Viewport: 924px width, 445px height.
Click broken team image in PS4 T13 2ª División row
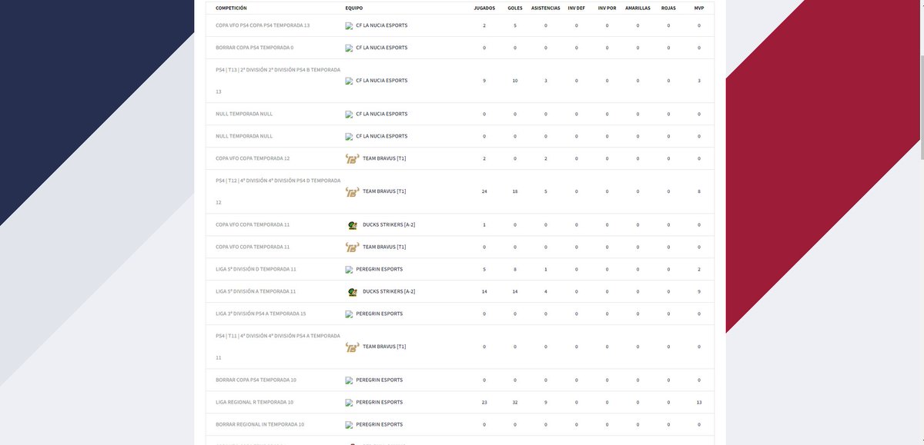click(349, 81)
